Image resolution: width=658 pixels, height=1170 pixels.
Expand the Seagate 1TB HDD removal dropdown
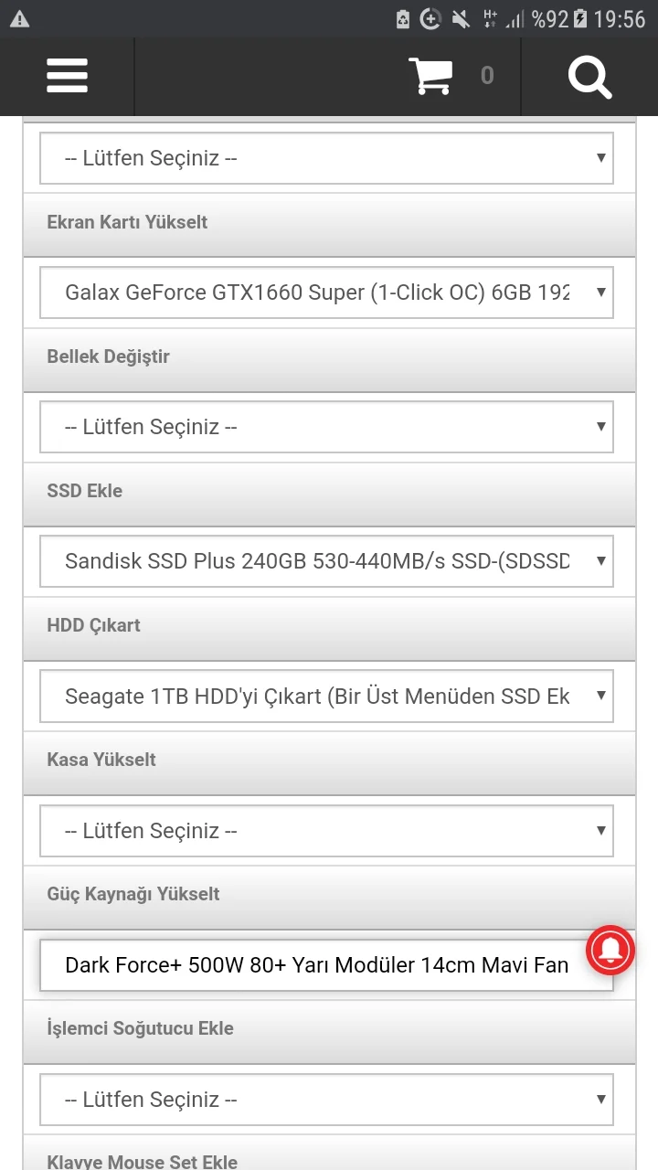(326, 696)
